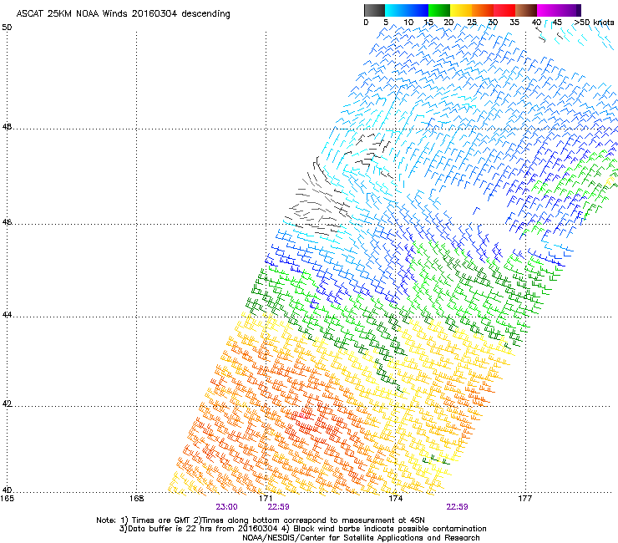Click the legend value label 10

click(x=408, y=23)
